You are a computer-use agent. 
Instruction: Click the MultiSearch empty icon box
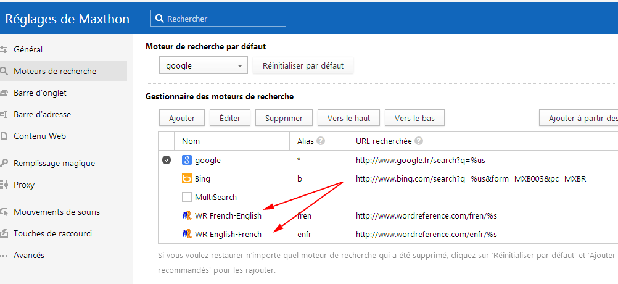[187, 197]
